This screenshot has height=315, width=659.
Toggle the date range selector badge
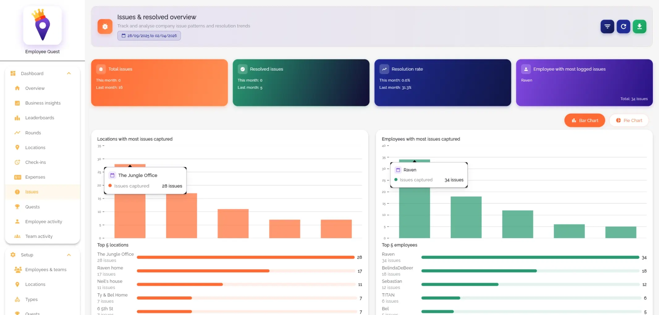click(x=149, y=35)
